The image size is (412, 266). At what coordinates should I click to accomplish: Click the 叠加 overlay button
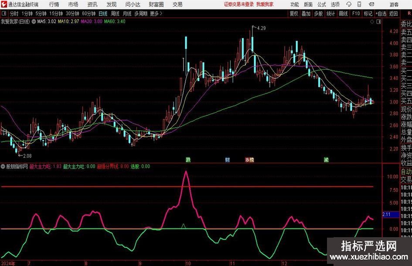[x=306, y=14]
